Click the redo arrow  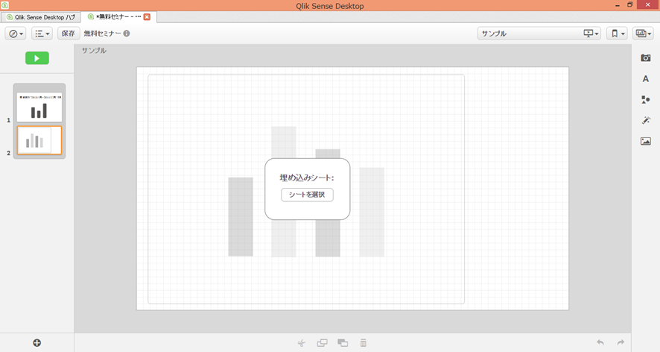[621, 342]
